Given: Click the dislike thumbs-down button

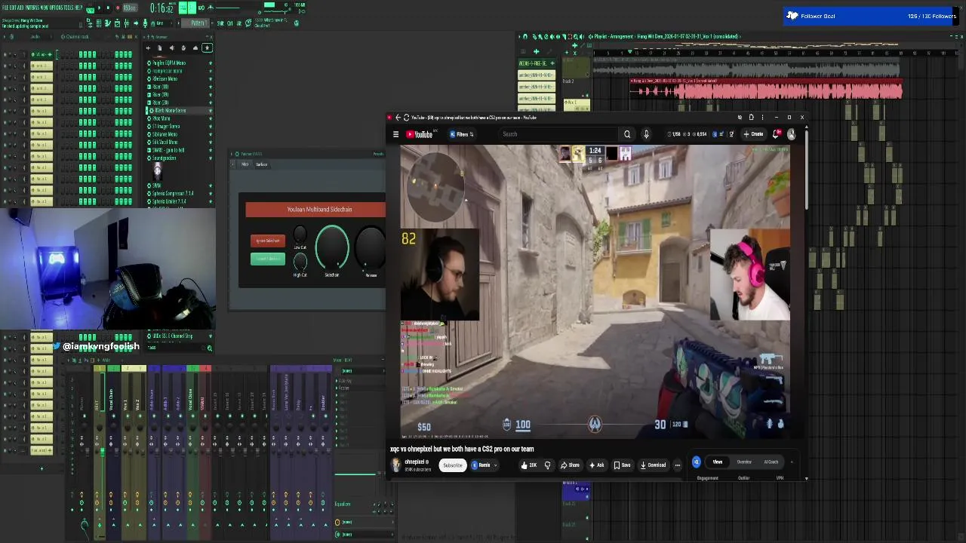Looking at the screenshot, I should click(x=547, y=465).
